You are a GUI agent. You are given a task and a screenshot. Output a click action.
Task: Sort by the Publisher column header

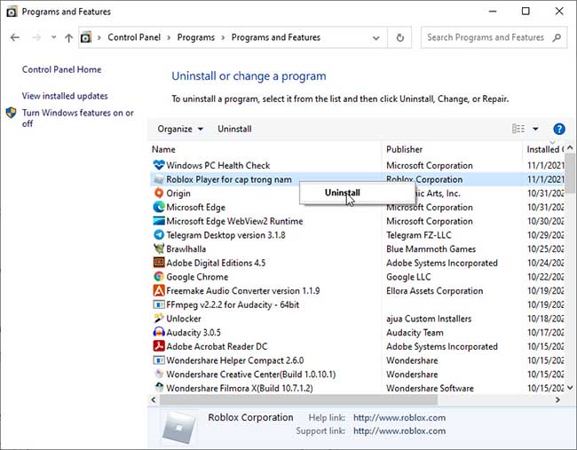[x=404, y=149]
